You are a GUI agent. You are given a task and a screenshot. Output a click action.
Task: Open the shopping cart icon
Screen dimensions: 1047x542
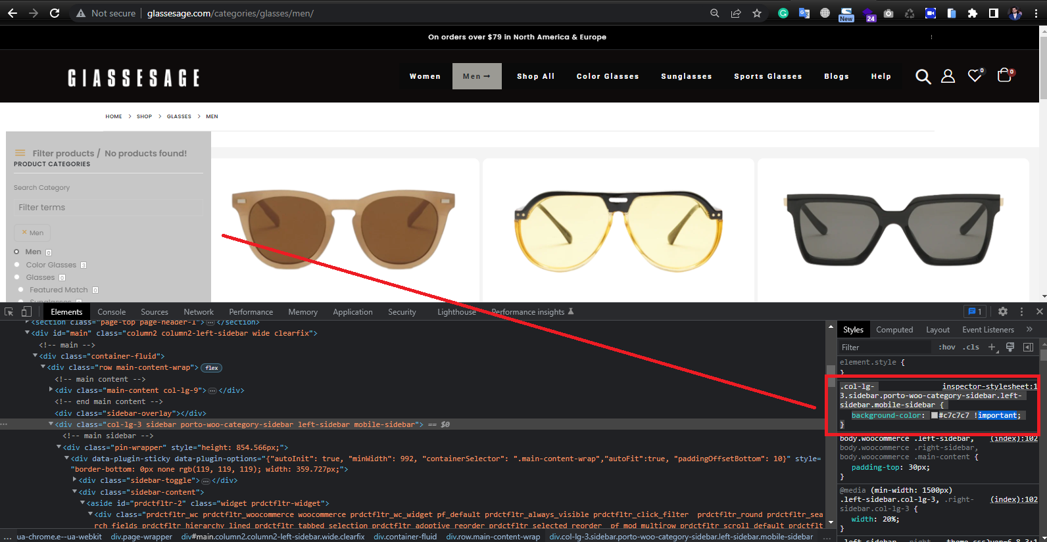tap(1005, 75)
